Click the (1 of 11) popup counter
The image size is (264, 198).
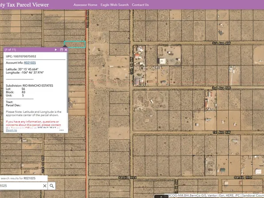(10, 50)
